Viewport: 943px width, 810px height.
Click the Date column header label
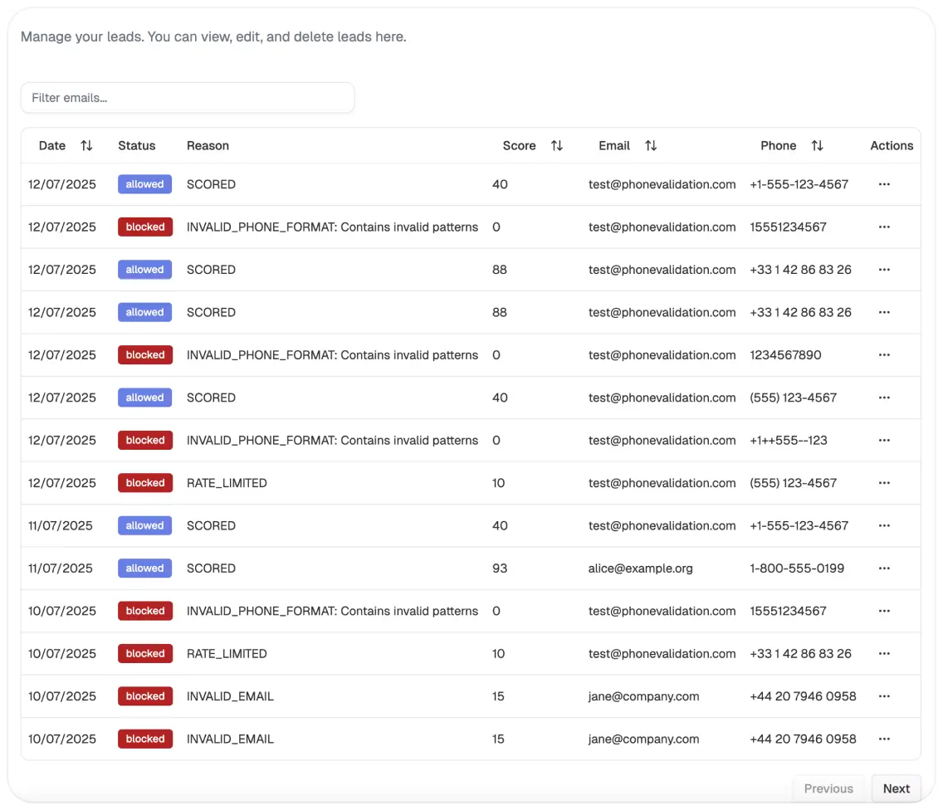[x=52, y=145]
